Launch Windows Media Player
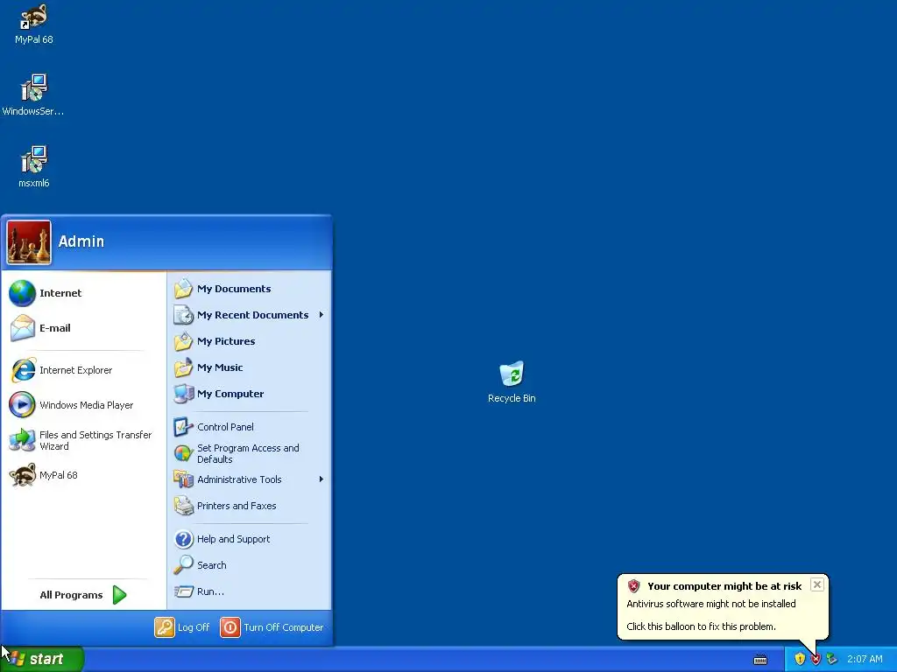 [x=83, y=405]
